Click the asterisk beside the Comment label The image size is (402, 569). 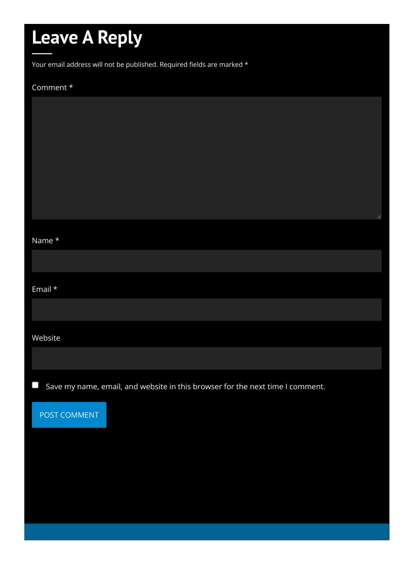(71, 87)
